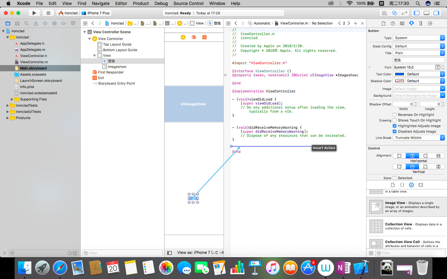Open the project navigator tab

tap(8, 23)
